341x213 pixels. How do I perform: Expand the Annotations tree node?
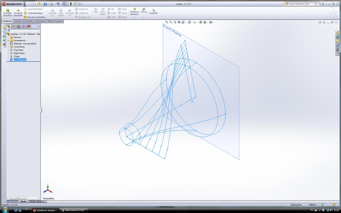[x=8, y=40]
